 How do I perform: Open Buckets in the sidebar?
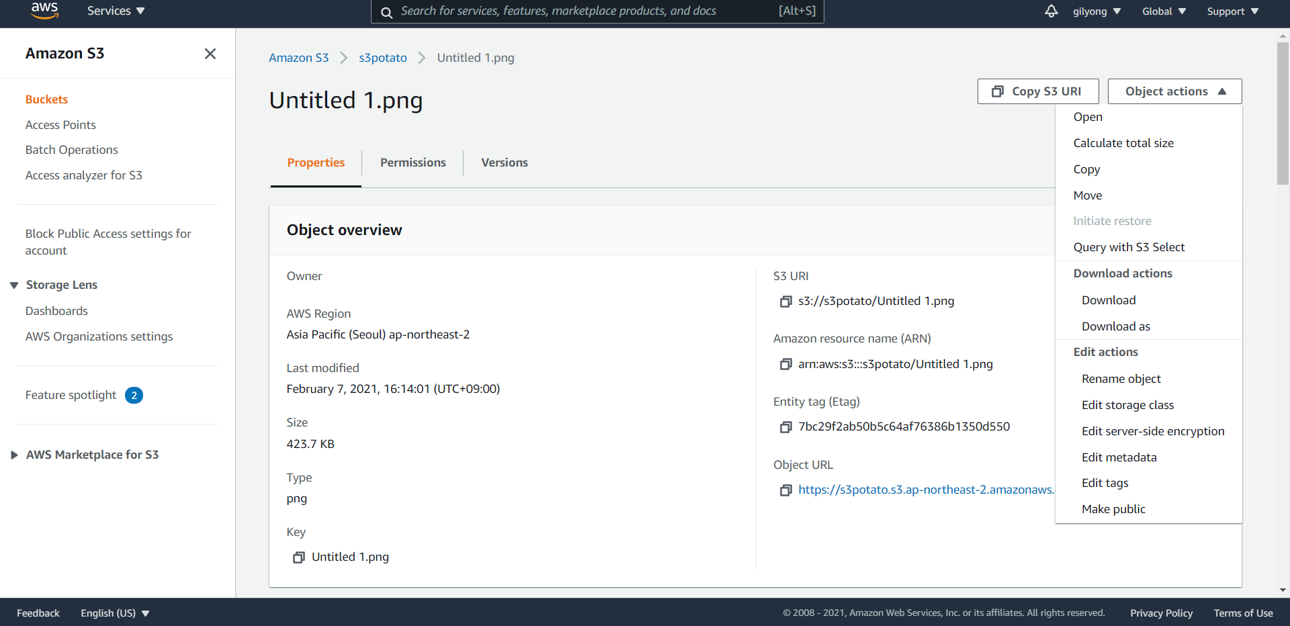coord(46,99)
